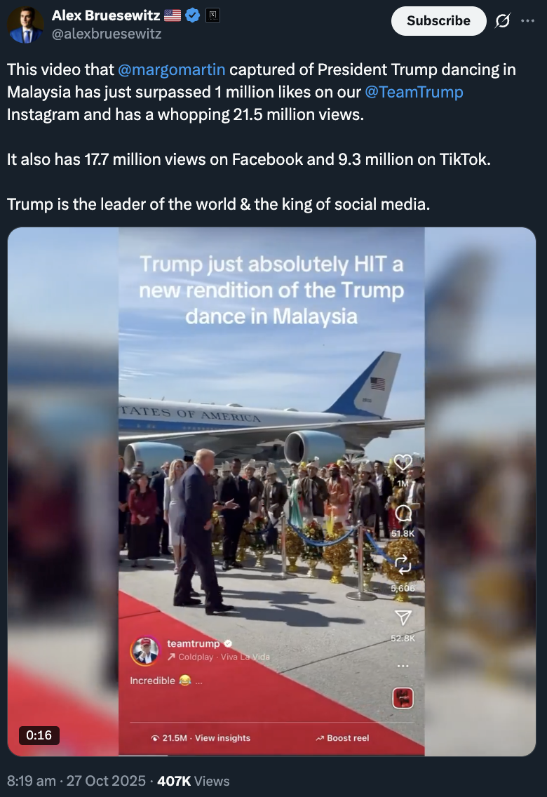
Task: Expand the Incredible caption ellipsis
Action: [198, 681]
